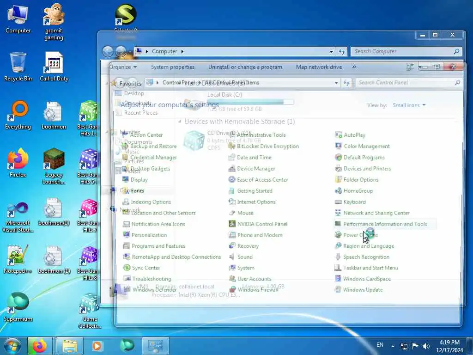Image resolution: width=473 pixels, height=355 pixels.
Task: Open Sound settings item
Action: pyautogui.click(x=241, y=257)
